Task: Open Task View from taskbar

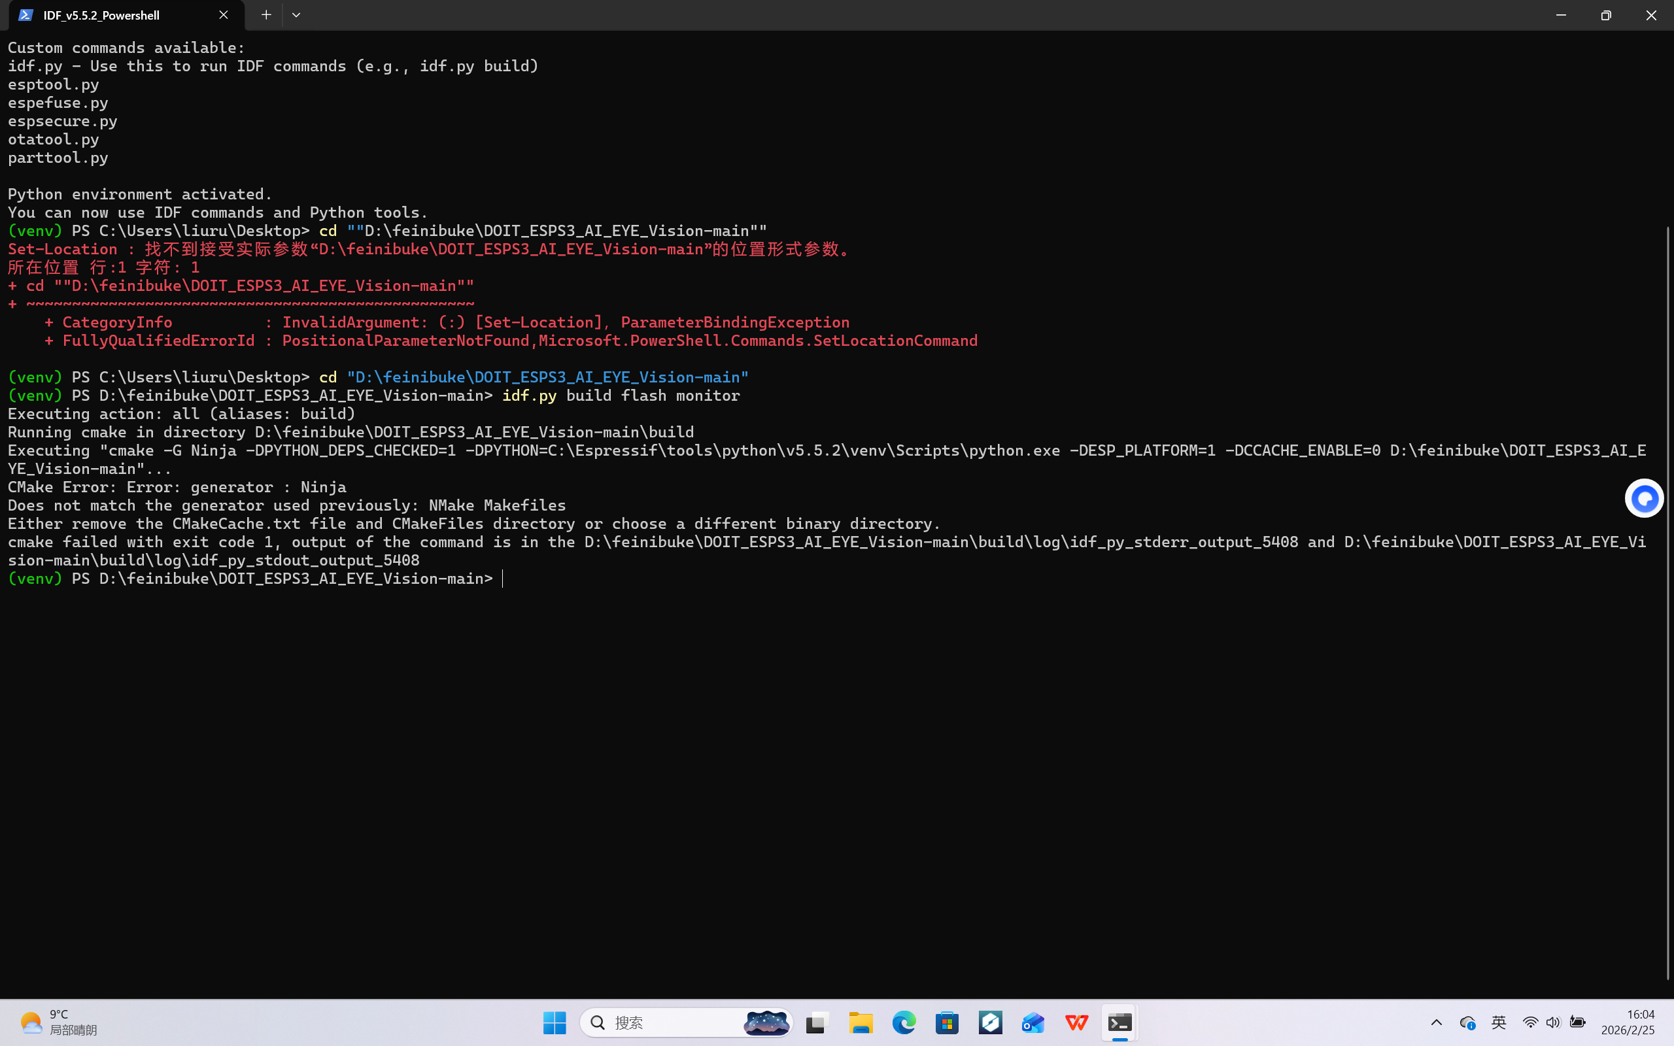Action: tap(817, 1022)
